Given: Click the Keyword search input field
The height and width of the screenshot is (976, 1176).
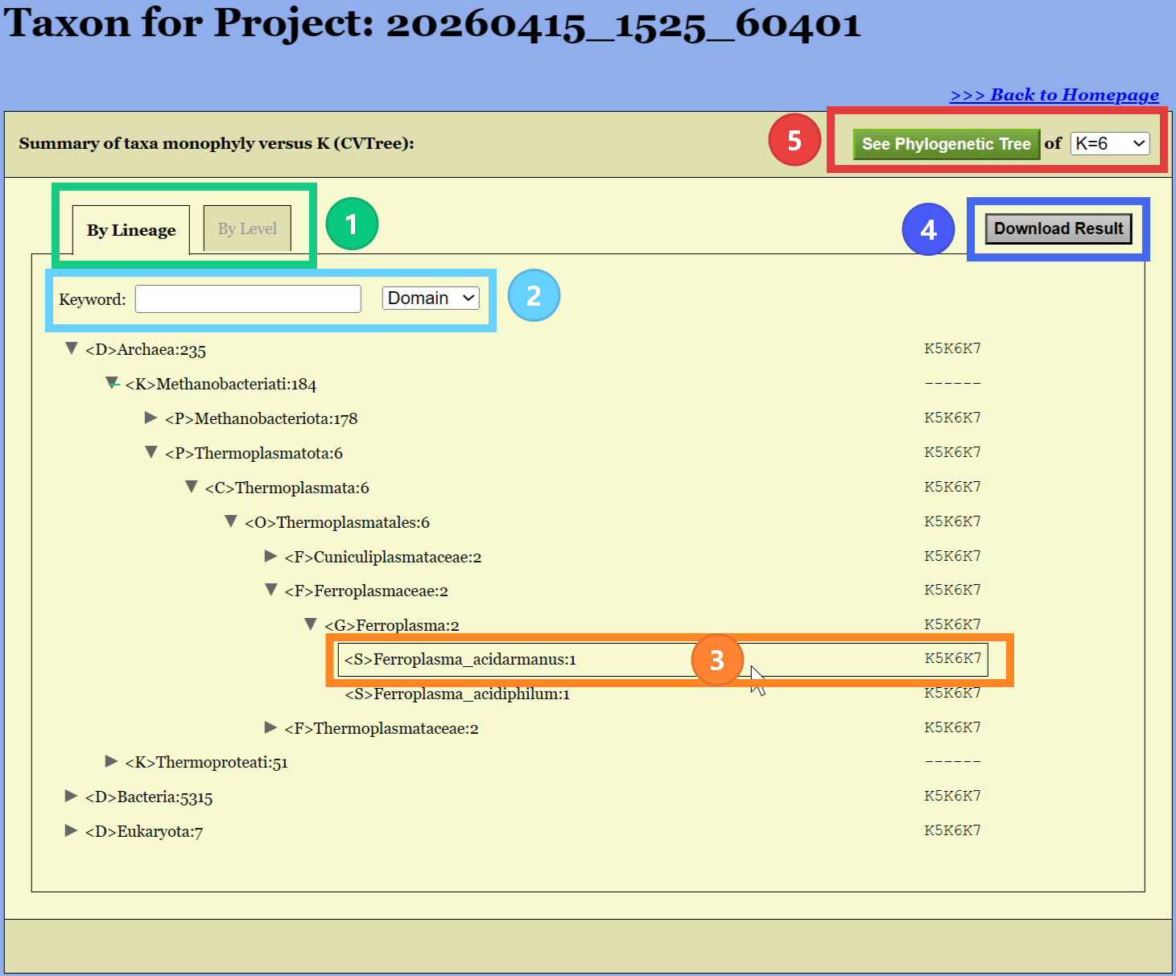Looking at the screenshot, I should tap(248, 299).
